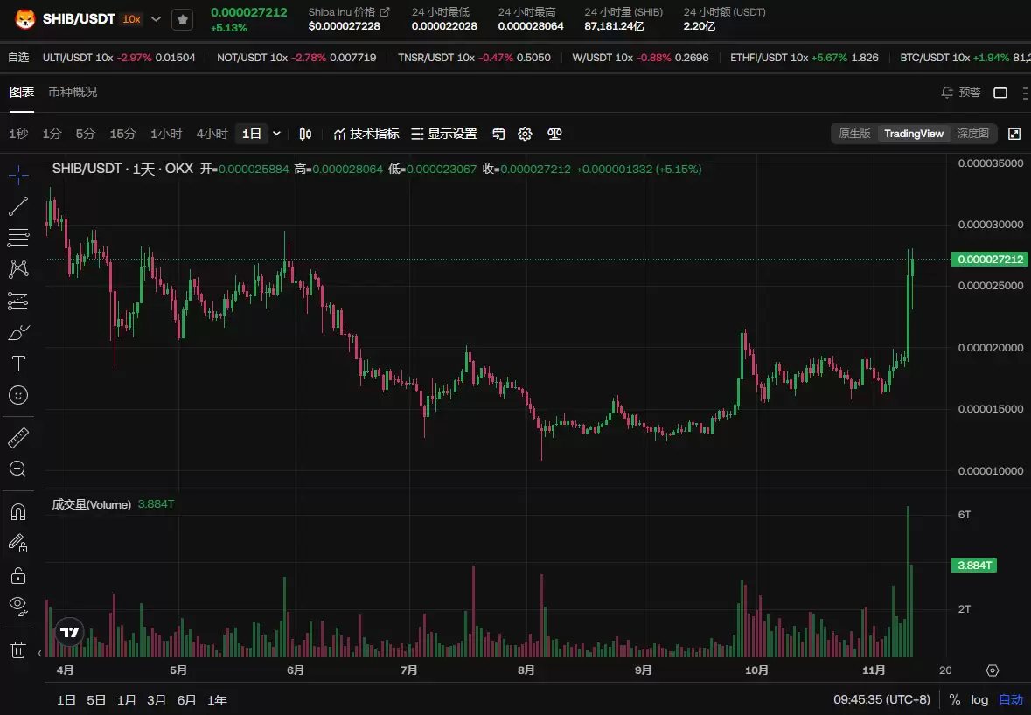Open the emoji sticker tool
Screen dimensions: 1031x715
click(x=18, y=395)
